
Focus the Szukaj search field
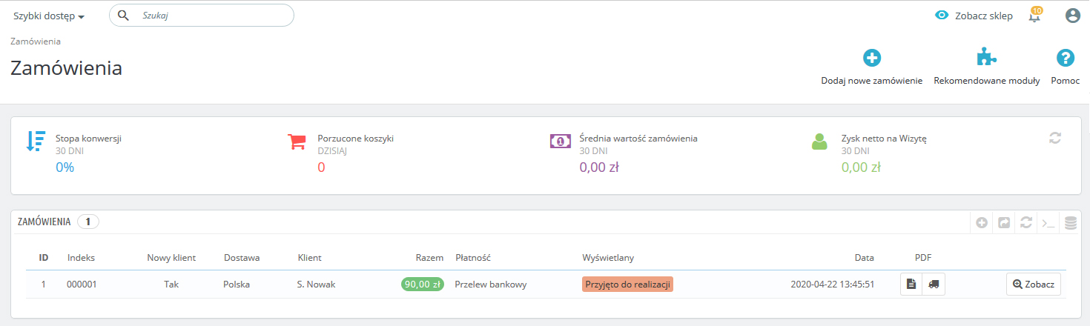click(x=211, y=15)
